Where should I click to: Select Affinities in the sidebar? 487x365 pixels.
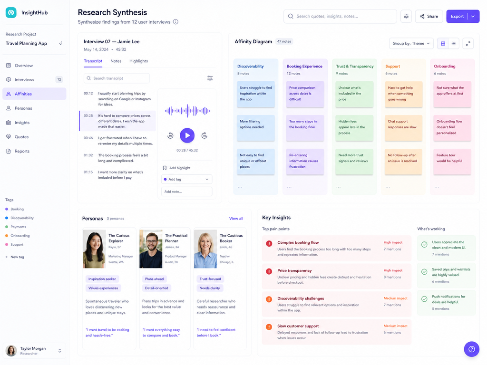click(34, 94)
